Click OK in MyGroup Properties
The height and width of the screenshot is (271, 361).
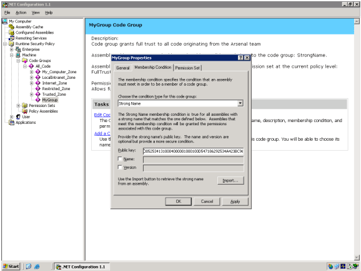coord(179,202)
